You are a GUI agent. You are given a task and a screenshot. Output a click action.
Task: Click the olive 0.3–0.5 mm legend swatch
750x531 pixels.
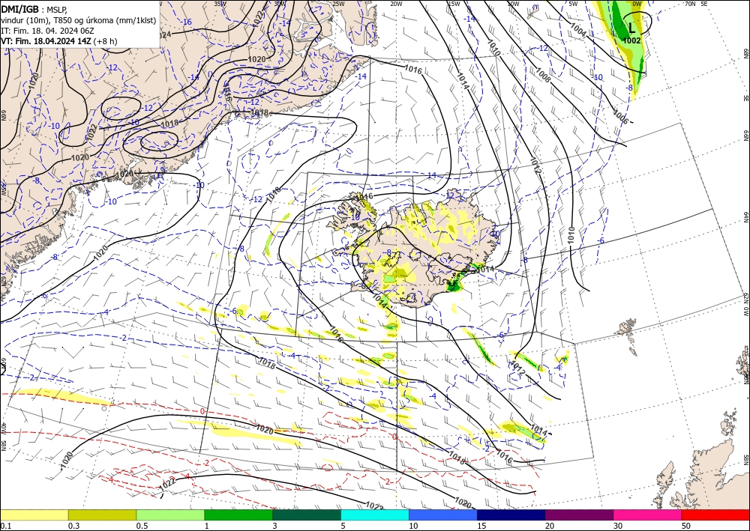102,515
